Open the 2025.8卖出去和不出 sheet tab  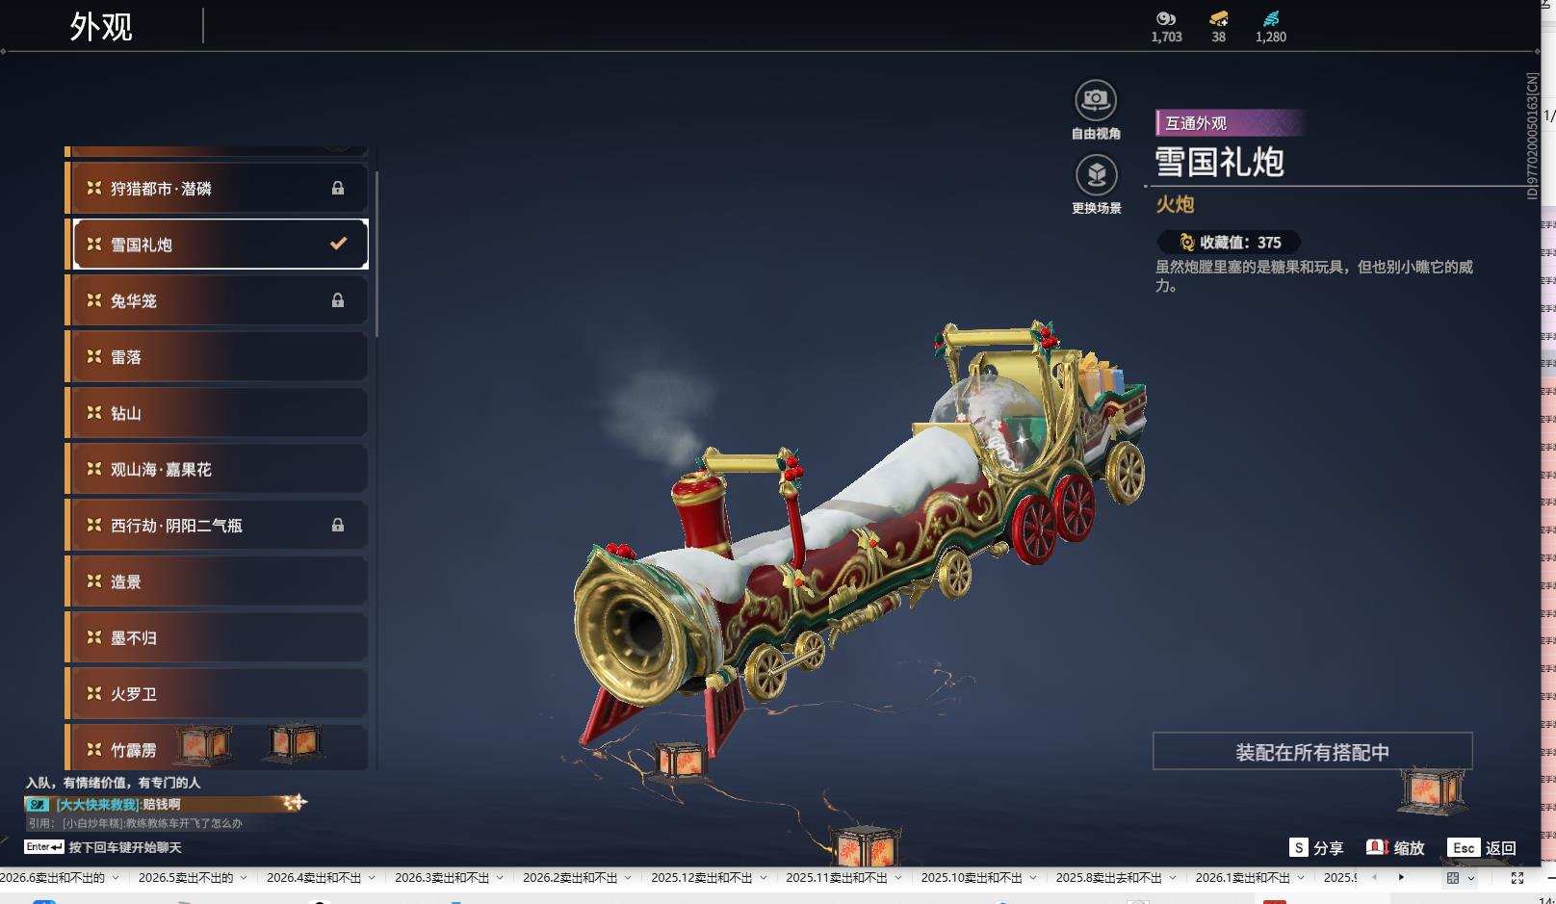tap(1109, 878)
